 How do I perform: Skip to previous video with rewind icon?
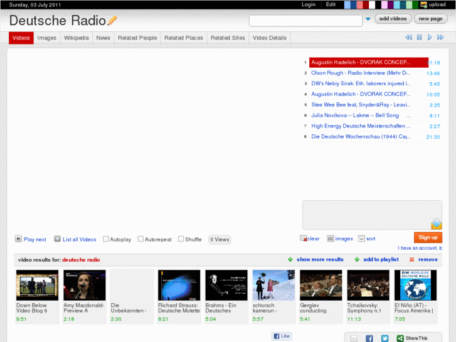pyautogui.click(x=409, y=38)
